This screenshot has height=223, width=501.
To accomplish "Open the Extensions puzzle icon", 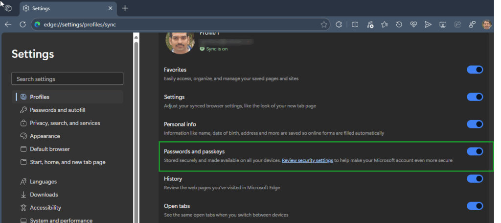I will [339, 25].
